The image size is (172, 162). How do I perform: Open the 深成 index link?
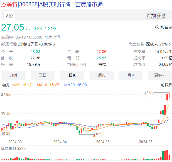pos(150,44)
